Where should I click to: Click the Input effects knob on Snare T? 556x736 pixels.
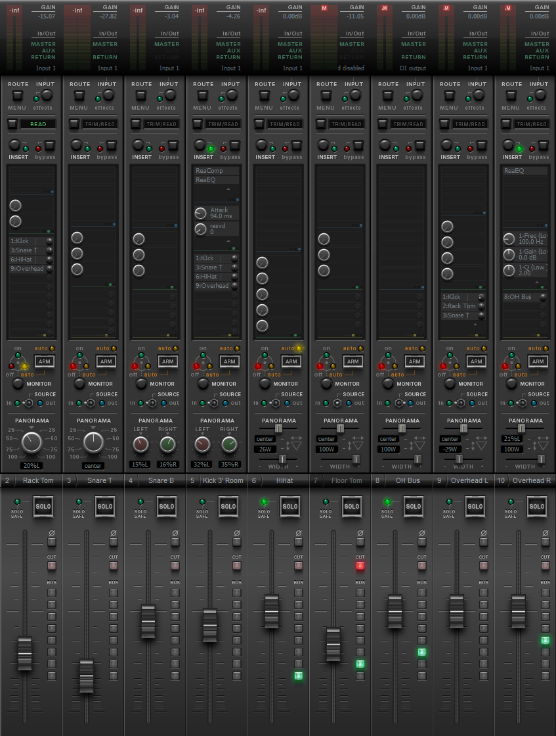tap(108, 95)
